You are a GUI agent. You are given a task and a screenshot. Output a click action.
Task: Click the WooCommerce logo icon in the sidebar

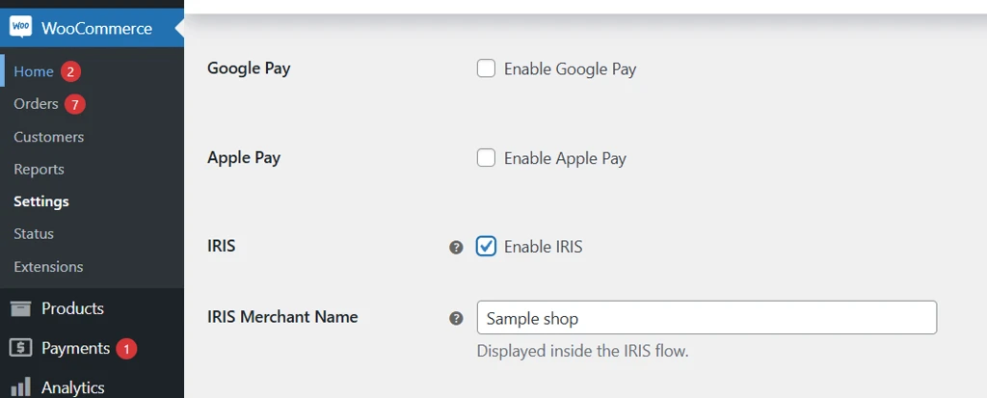coord(21,28)
